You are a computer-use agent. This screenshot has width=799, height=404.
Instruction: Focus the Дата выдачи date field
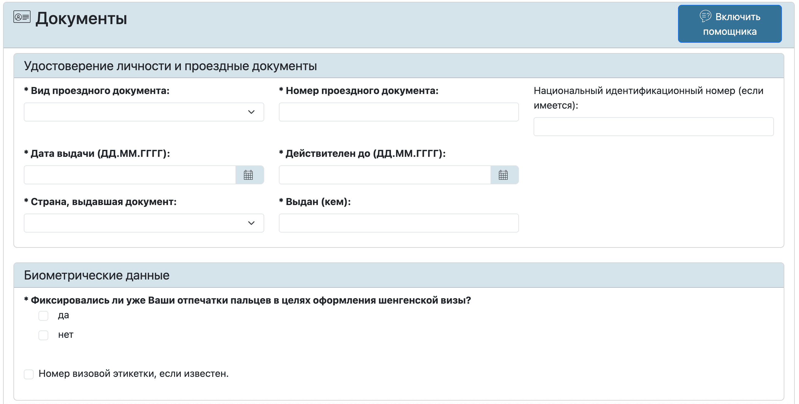[x=130, y=175]
